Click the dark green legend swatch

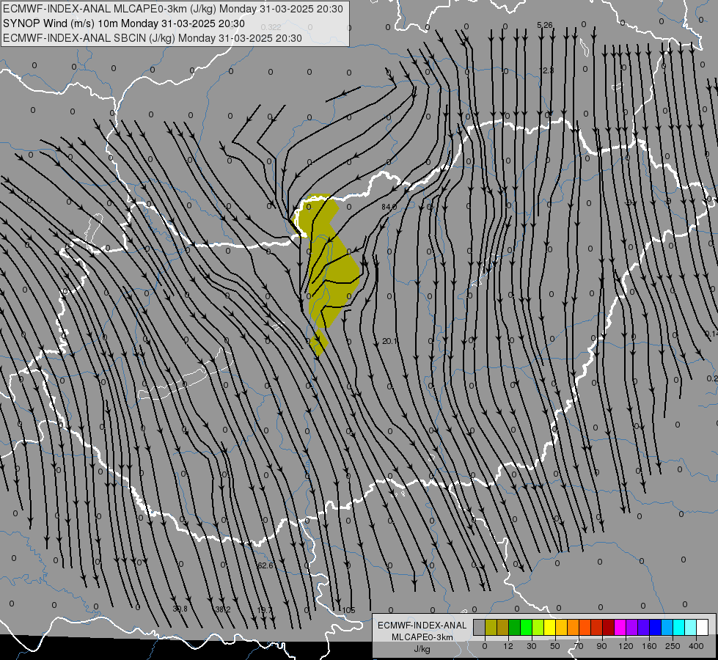coord(515,627)
